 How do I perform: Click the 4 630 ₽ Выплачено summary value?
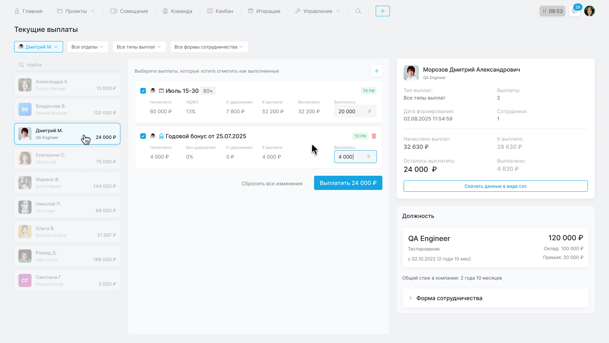pyautogui.click(x=508, y=169)
